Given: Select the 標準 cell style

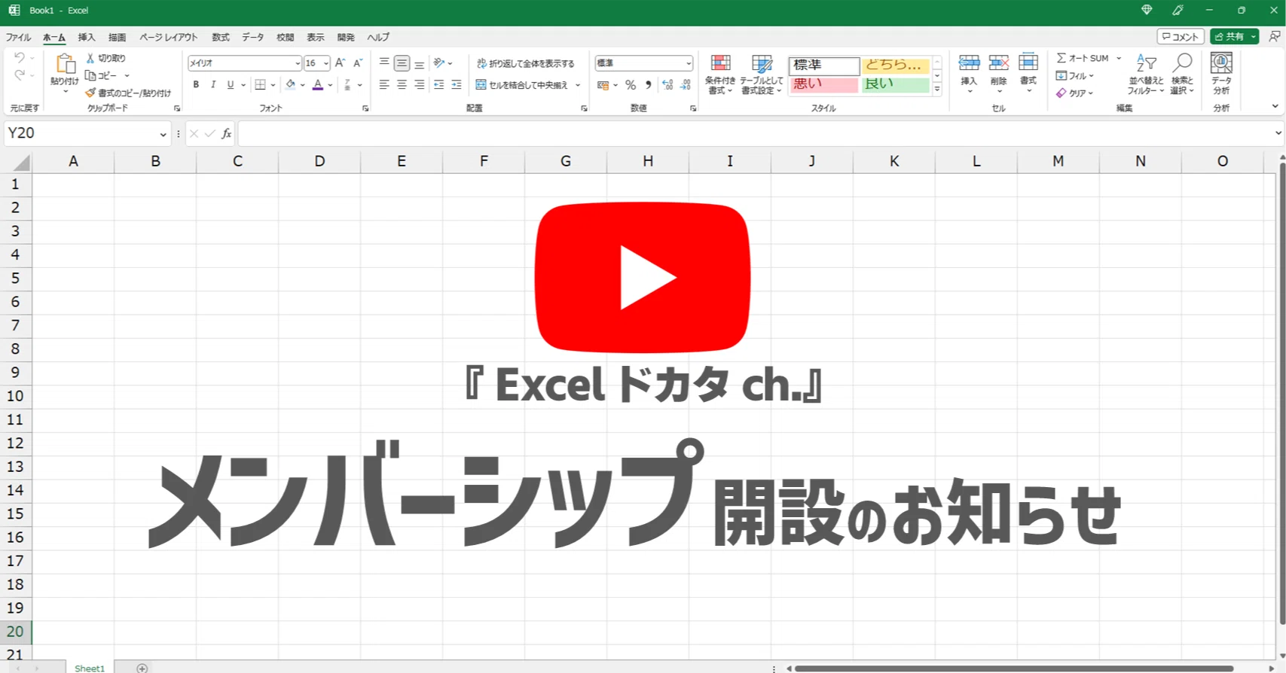Looking at the screenshot, I should click(x=824, y=65).
